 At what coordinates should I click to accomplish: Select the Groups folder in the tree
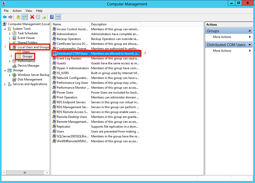27,56
